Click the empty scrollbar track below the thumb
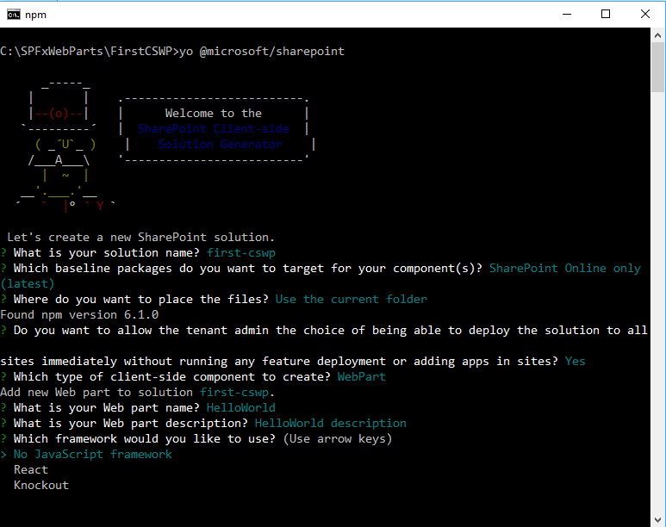The width and height of the screenshot is (666, 527). (x=657, y=301)
